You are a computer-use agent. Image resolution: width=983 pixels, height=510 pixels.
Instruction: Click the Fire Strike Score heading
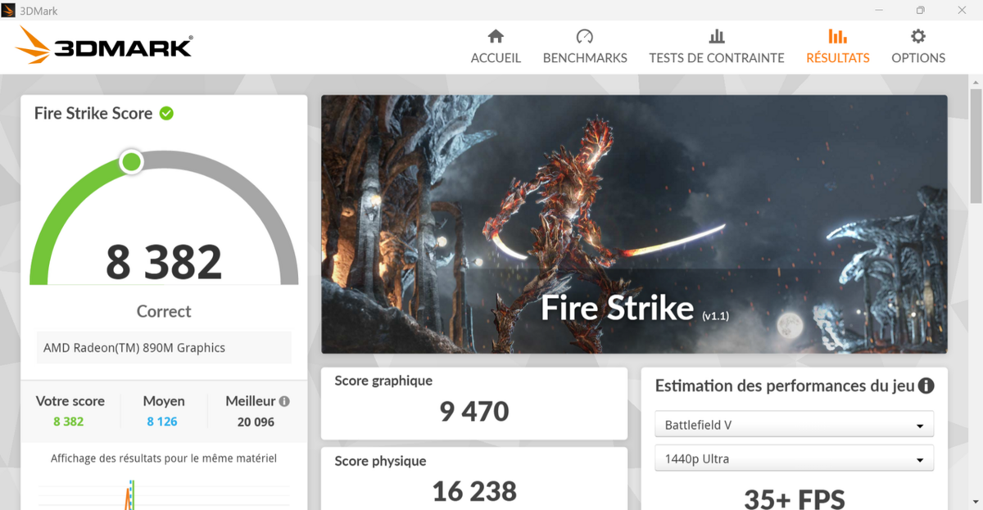pos(93,114)
